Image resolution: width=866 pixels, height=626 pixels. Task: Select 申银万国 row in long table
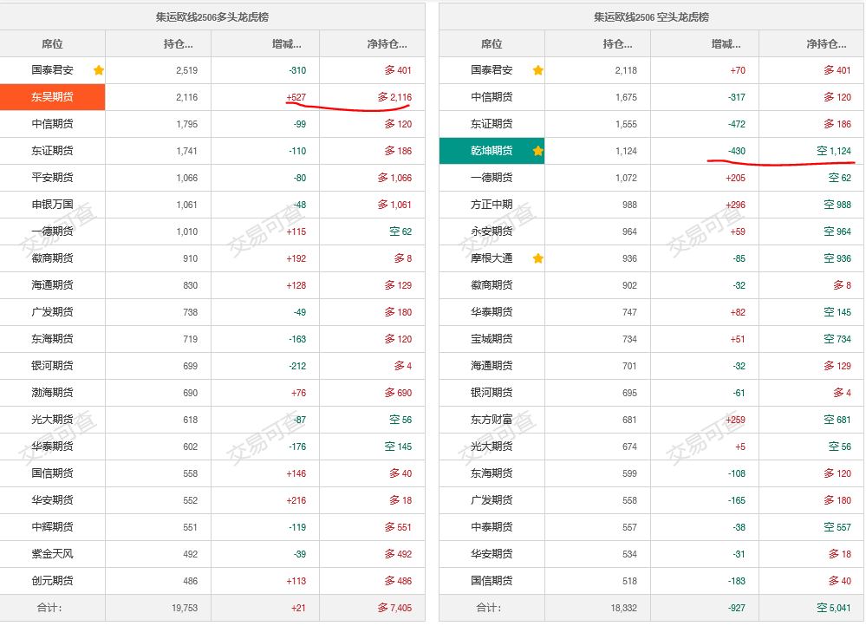pyautogui.click(x=212, y=205)
